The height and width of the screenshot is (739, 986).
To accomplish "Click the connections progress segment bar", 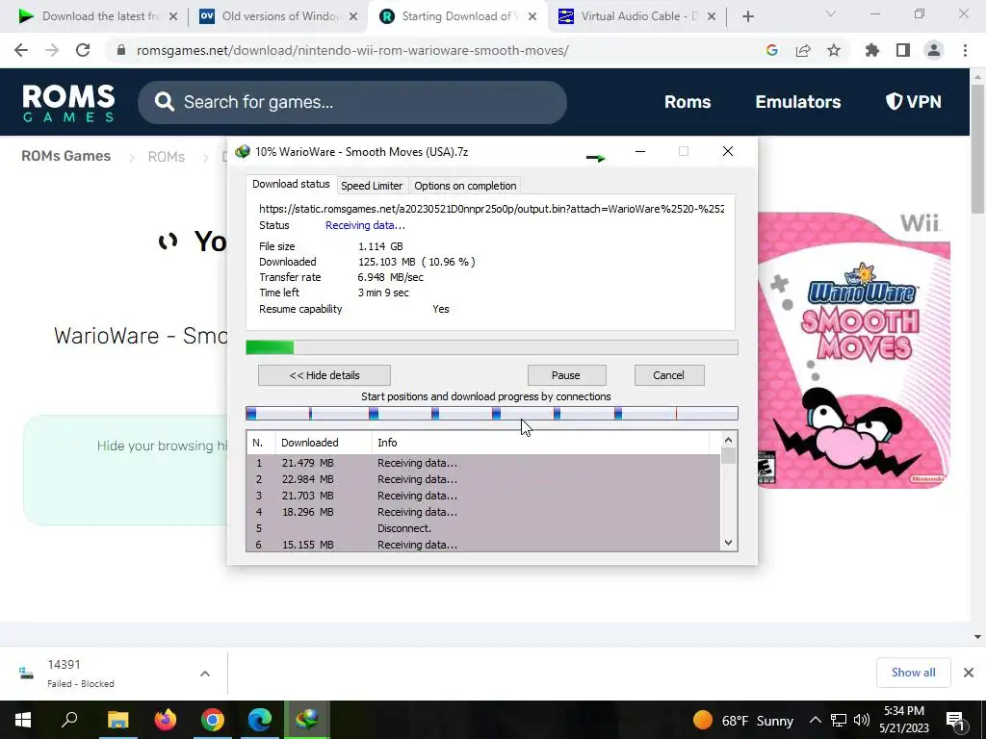I will (x=492, y=413).
